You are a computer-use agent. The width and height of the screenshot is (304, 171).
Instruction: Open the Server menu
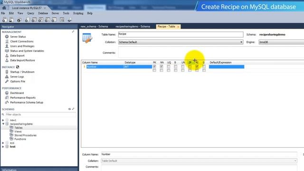pyautogui.click(x=55, y=13)
